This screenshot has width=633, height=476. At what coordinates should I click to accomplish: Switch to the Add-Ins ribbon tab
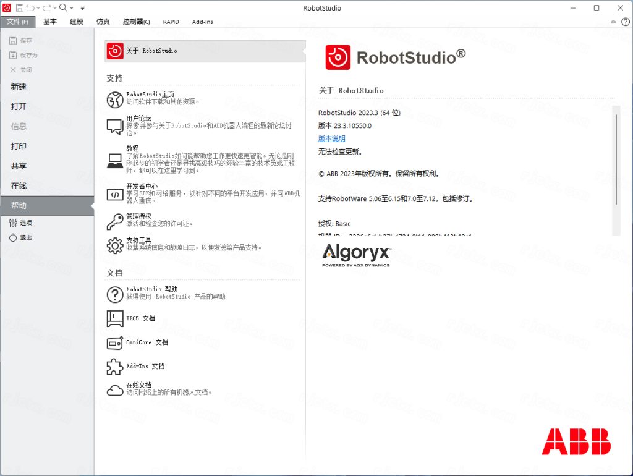(203, 22)
